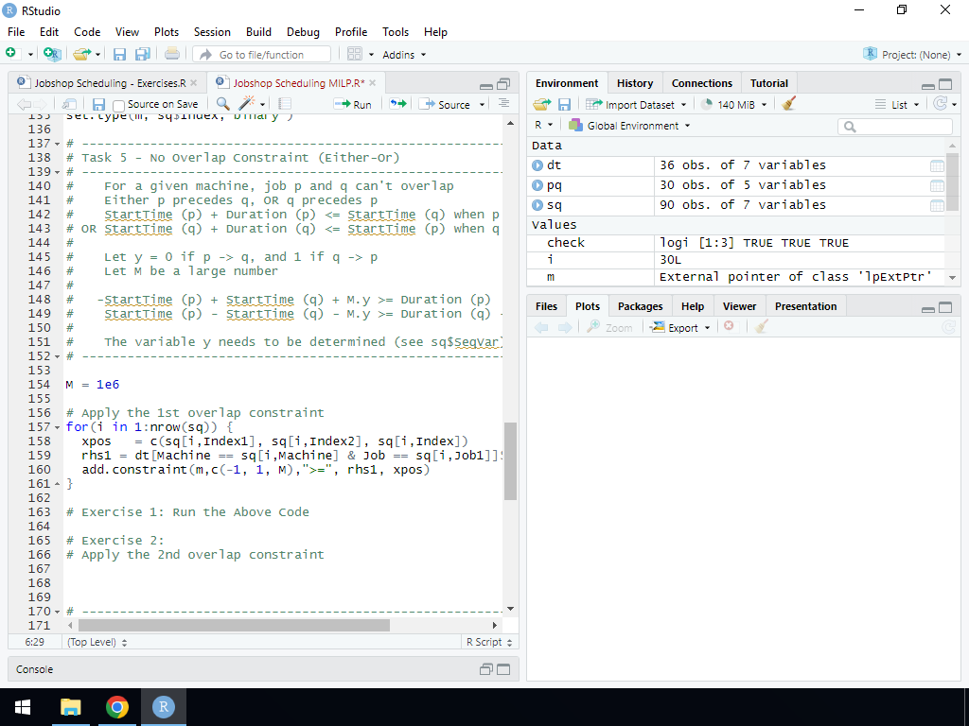Open Chrome from the Windows taskbar
969x726 pixels.
(117, 707)
